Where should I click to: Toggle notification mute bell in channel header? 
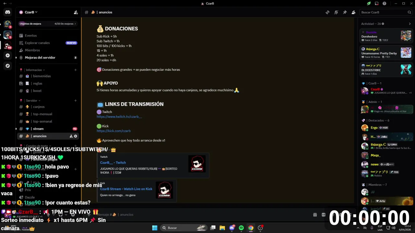pyautogui.click(x=336, y=12)
